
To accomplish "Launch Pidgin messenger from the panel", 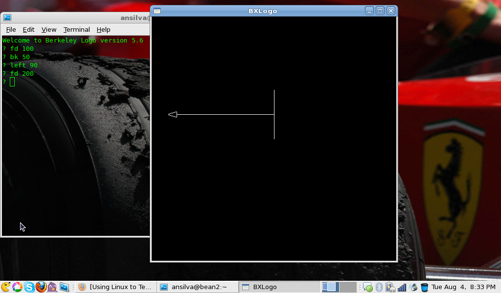I will coord(52,287).
